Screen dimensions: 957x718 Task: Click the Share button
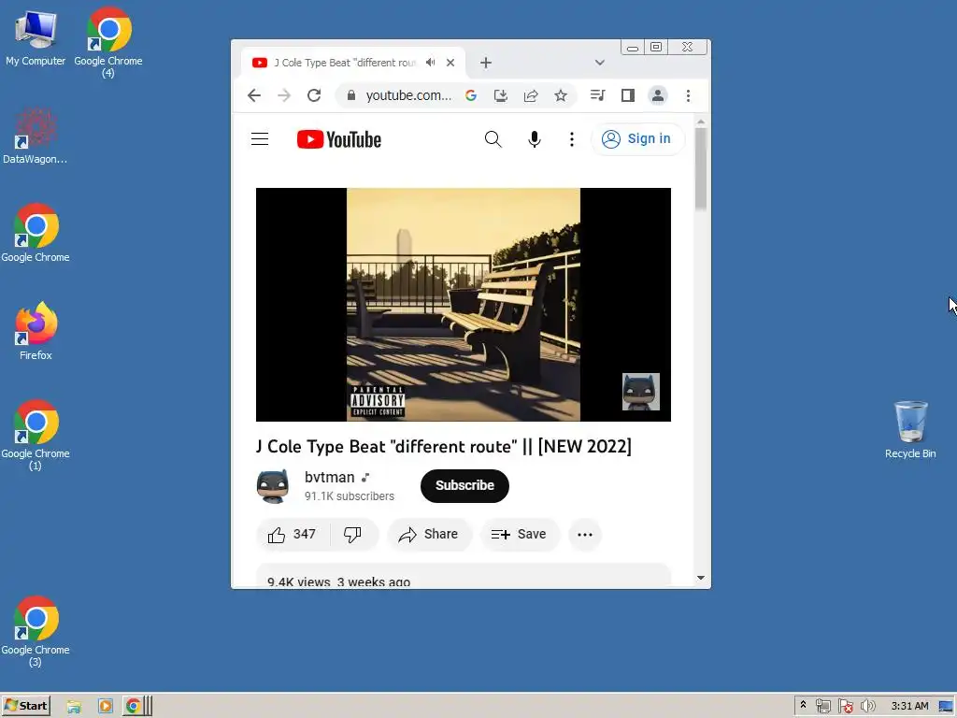tap(428, 534)
